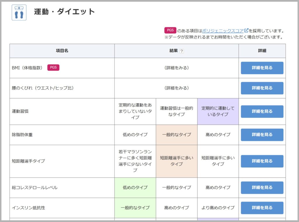
Task: Click highlighted 一般的なタイプ in インスリン抵抗性 row
Action: pos(135,208)
